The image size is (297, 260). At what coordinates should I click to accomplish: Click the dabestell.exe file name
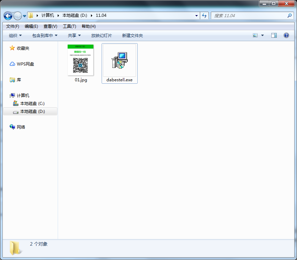pyautogui.click(x=119, y=80)
